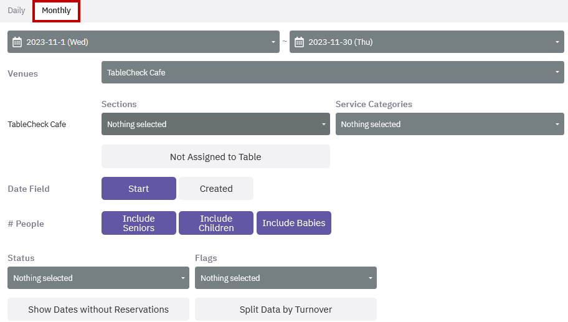
Task: Set Date Field to Start
Action: (139, 188)
